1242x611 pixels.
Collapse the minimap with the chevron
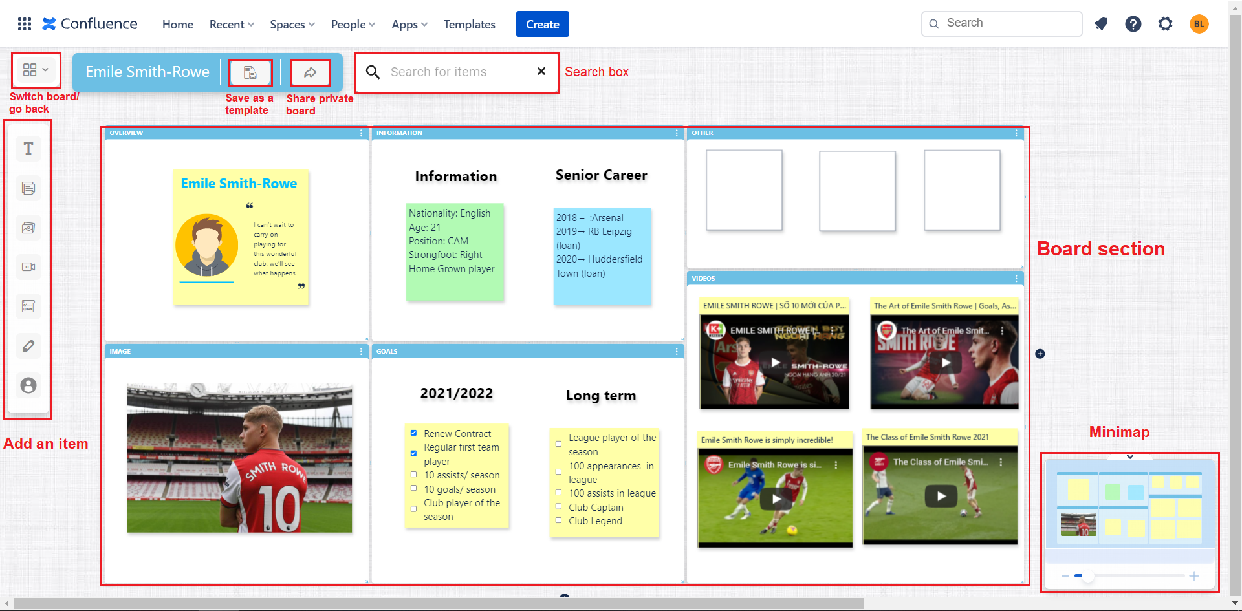[x=1129, y=456]
